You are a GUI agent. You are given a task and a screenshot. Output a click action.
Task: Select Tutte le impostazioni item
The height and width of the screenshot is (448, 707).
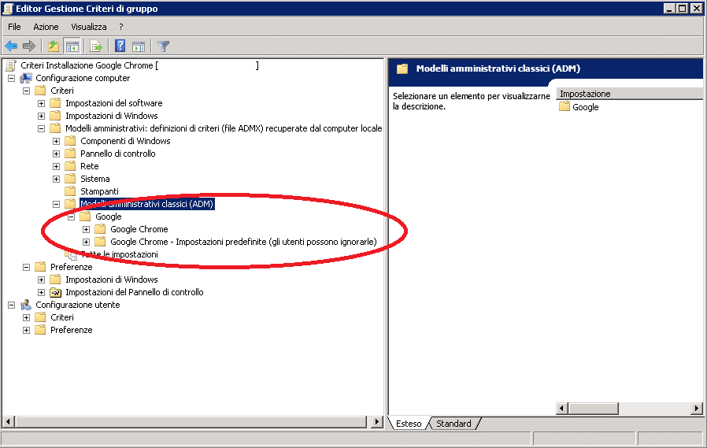(x=119, y=254)
